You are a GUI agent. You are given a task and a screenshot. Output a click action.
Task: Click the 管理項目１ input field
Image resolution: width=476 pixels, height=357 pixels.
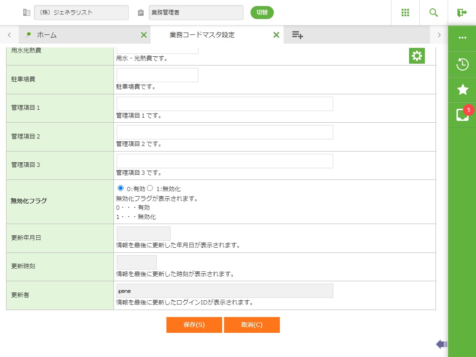click(225, 104)
